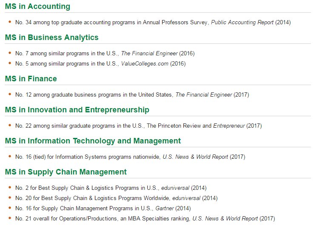
Task: Click the No. 2 Best Supply Chain U.S. entry
Action: pos(111,188)
